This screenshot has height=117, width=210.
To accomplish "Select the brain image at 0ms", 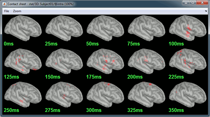I will (23, 28).
